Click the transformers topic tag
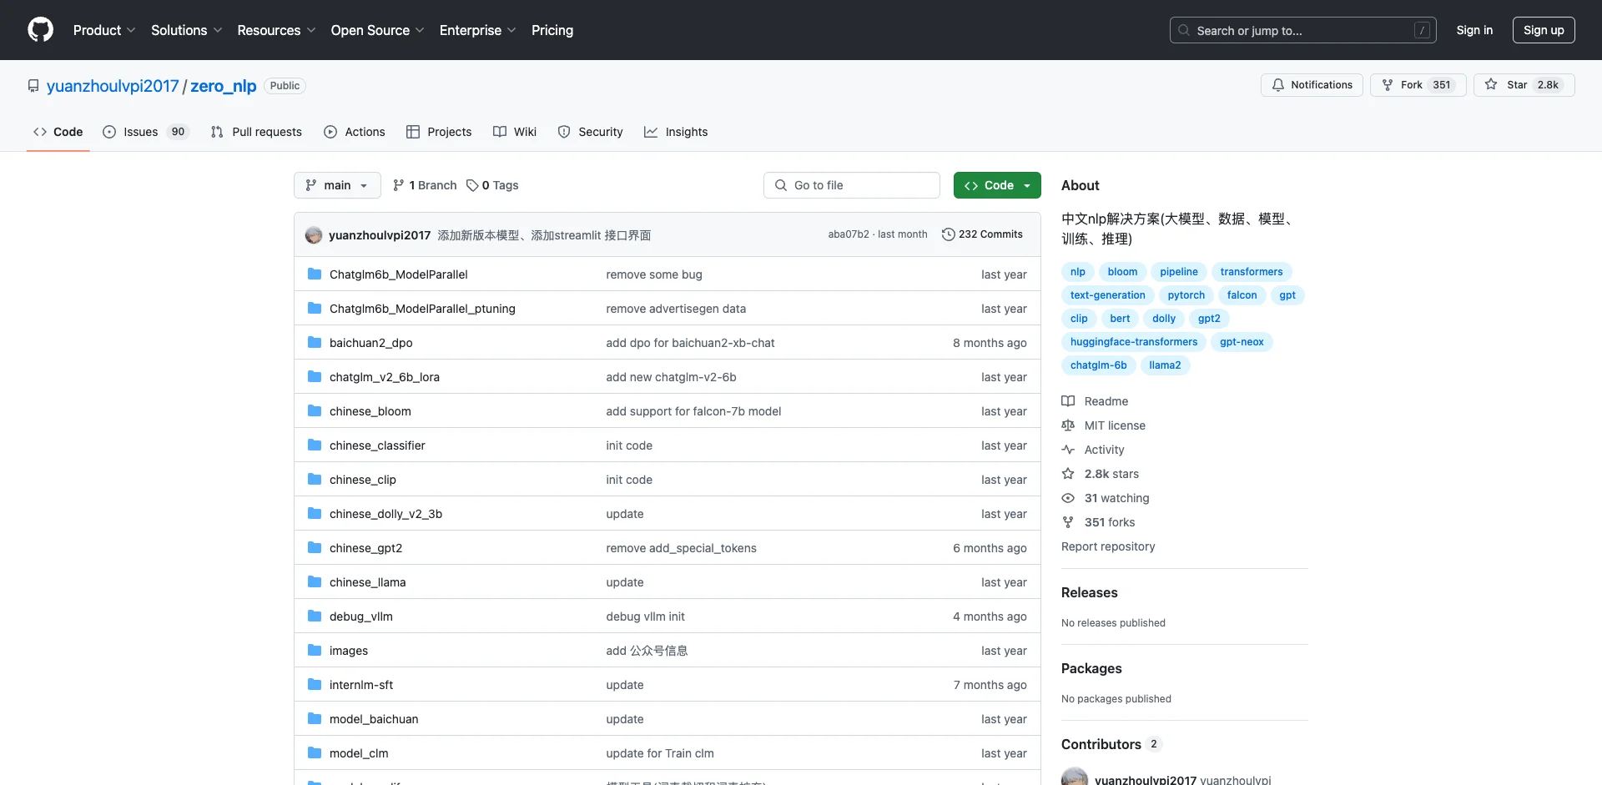 (1252, 272)
